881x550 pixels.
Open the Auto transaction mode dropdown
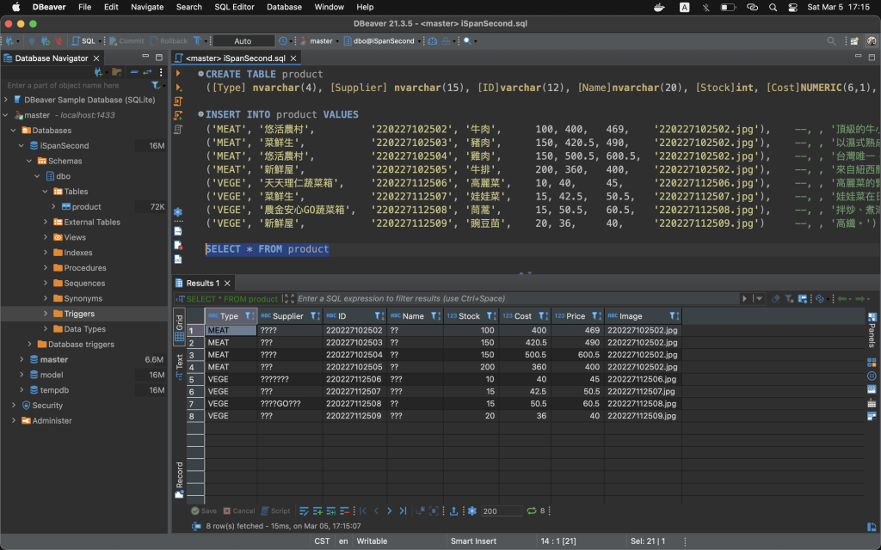point(243,40)
